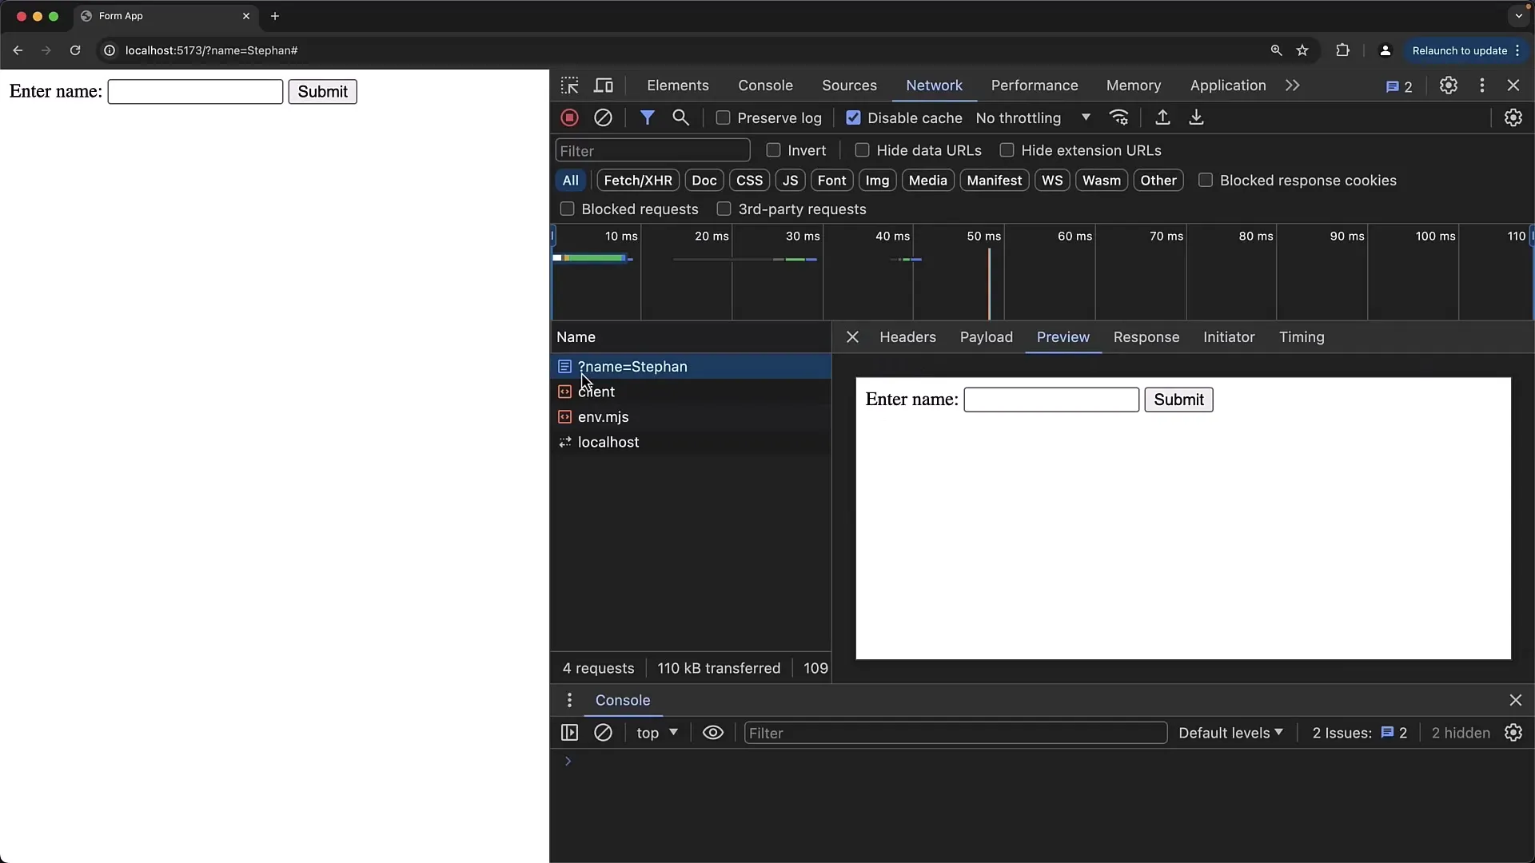The width and height of the screenshot is (1535, 863).
Task: Export HAR file download icon
Action: [x=1196, y=117]
